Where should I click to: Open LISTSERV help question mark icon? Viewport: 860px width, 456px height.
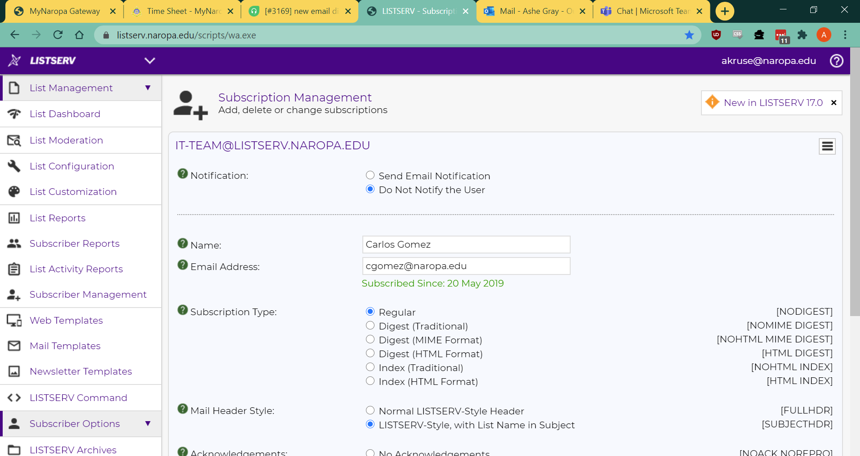click(x=836, y=61)
